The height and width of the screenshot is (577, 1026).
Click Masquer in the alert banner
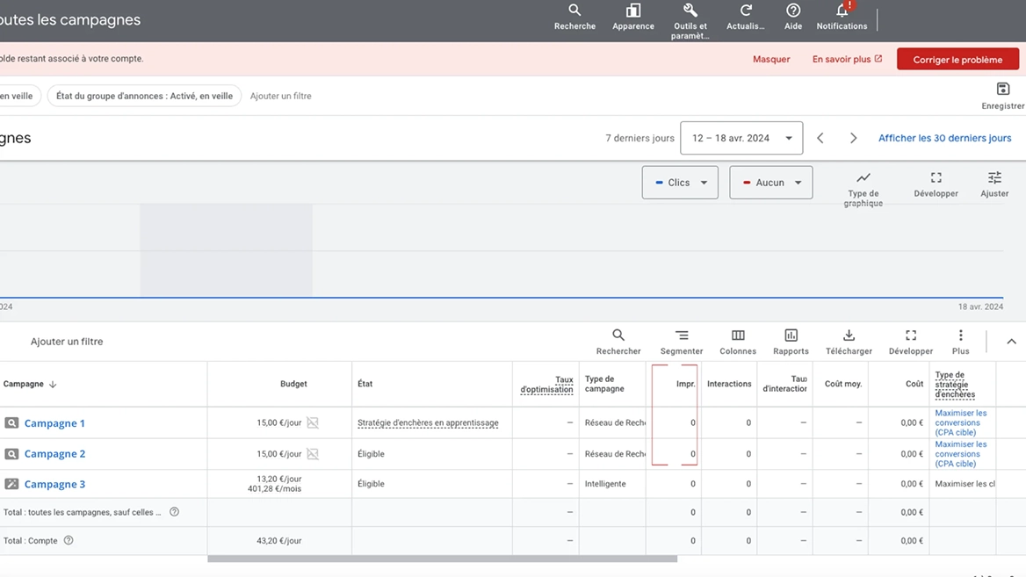coord(770,59)
